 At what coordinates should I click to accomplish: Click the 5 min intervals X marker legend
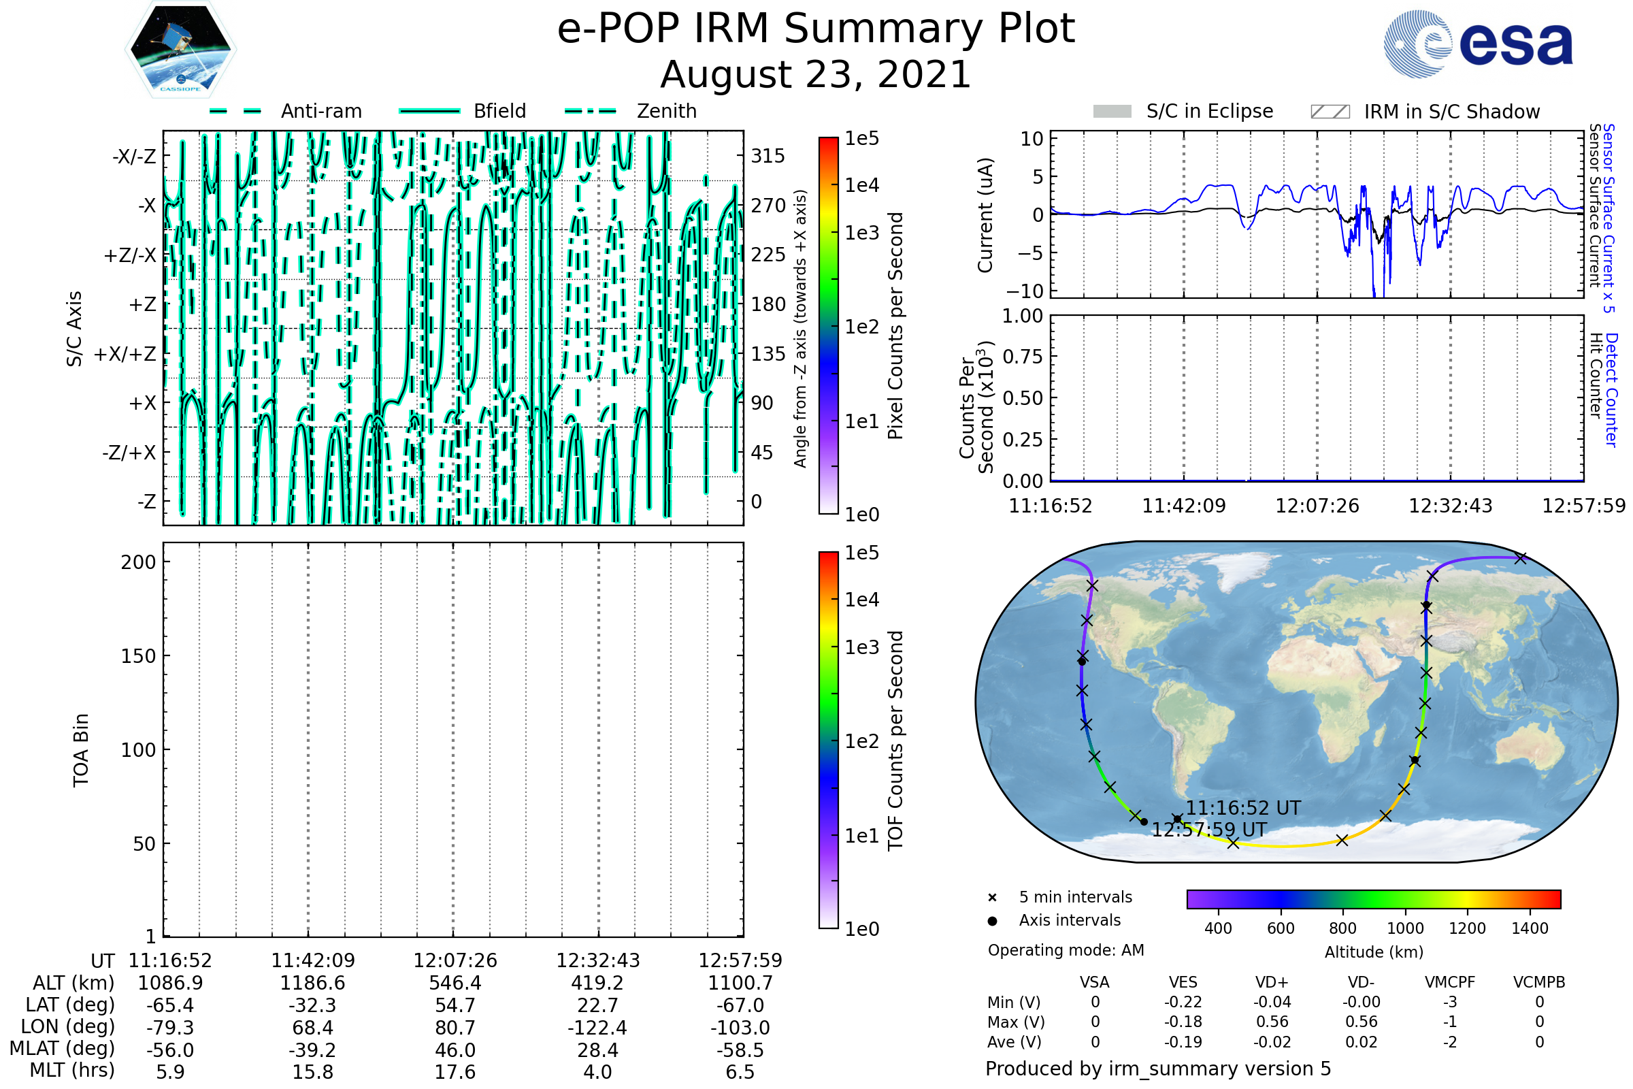tap(992, 898)
